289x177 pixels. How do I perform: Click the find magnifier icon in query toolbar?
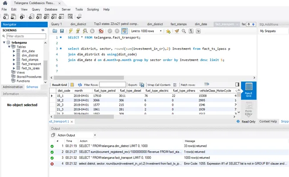(x=184, y=31)
